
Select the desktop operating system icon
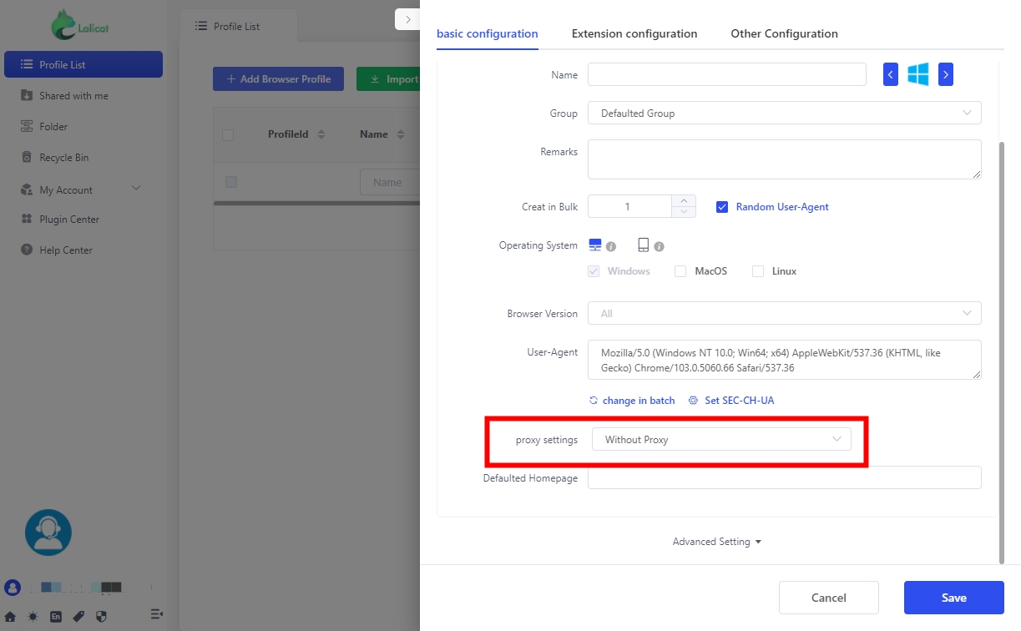[595, 245]
